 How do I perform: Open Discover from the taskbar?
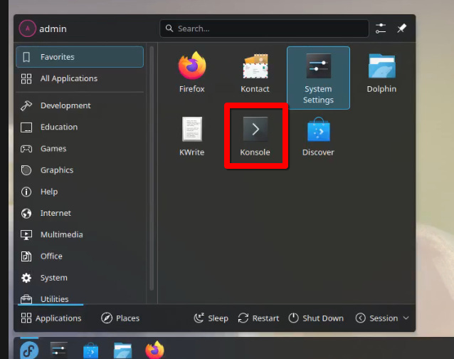90,350
